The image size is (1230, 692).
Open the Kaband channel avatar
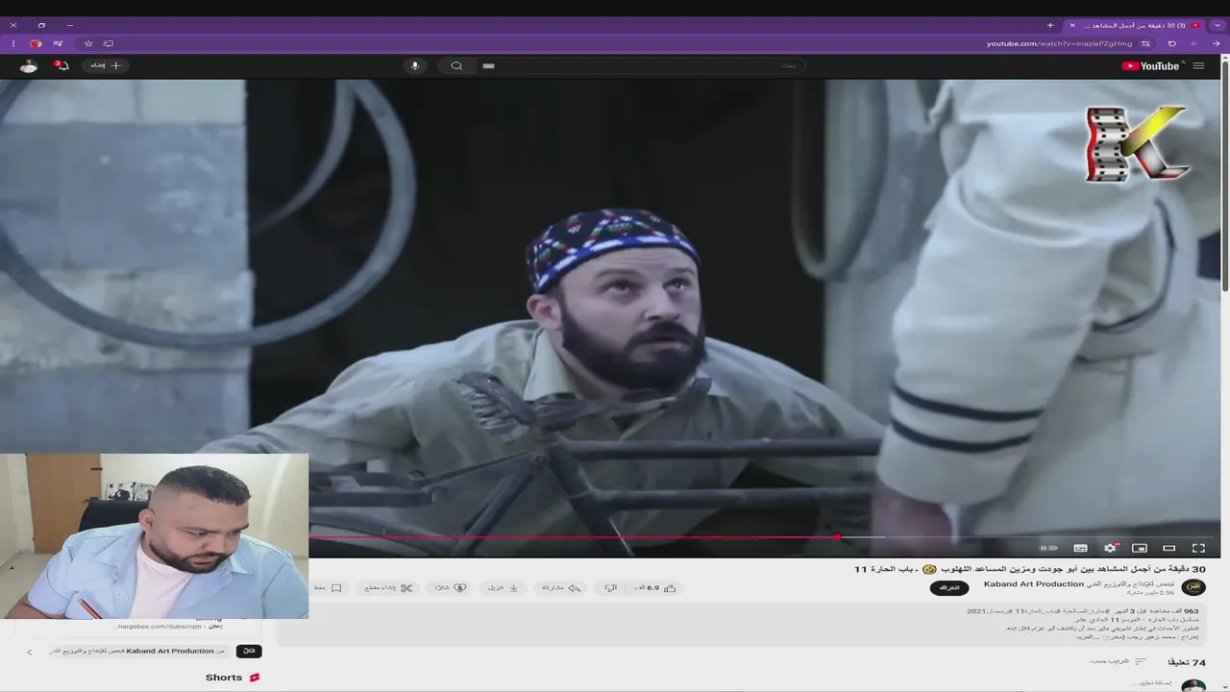pyautogui.click(x=1193, y=587)
